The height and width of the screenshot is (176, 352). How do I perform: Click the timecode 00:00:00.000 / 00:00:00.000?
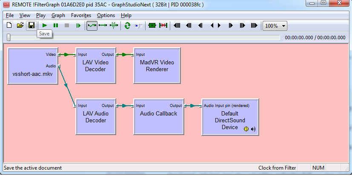[x=315, y=38]
